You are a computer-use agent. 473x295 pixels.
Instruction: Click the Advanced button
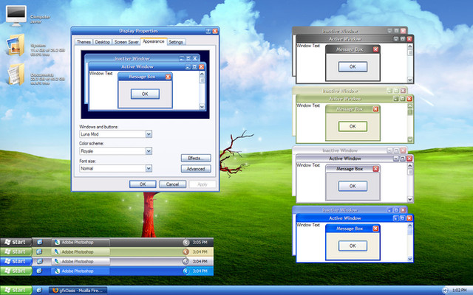coord(196,169)
